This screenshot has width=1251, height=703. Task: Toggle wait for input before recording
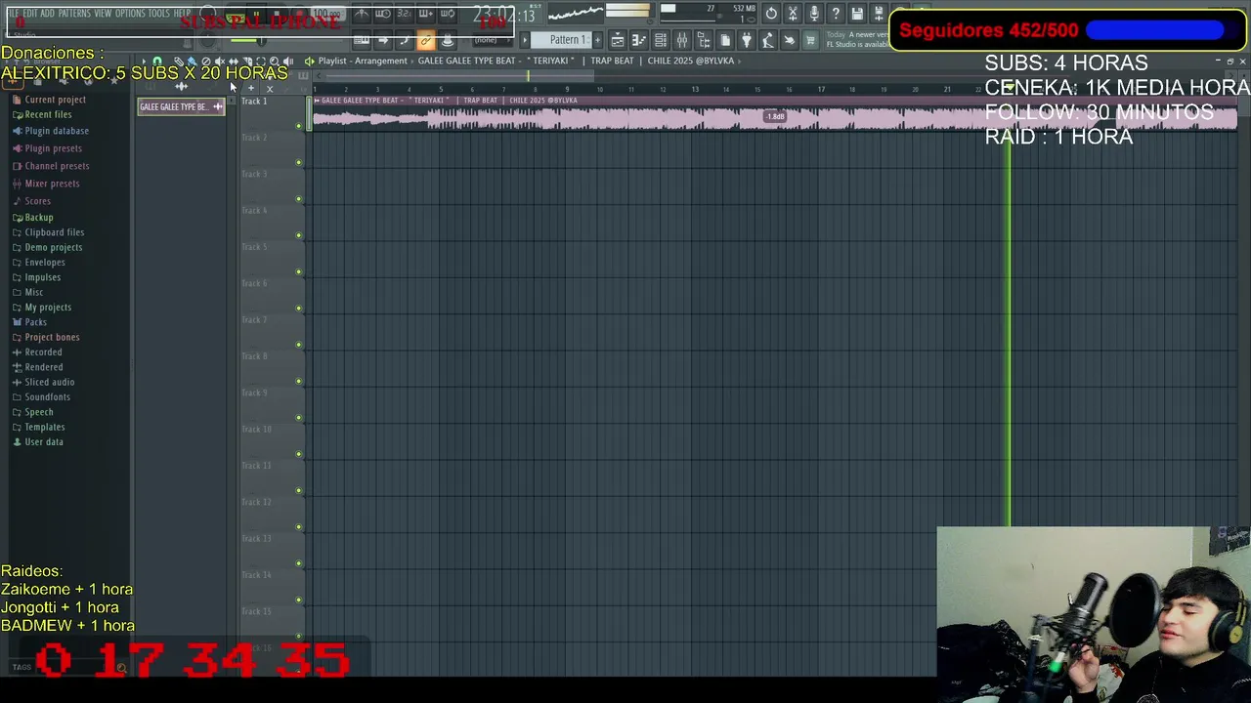pyautogui.click(x=383, y=14)
